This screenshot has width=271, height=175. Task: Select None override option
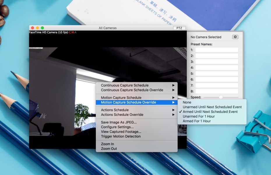(x=212, y=102)
